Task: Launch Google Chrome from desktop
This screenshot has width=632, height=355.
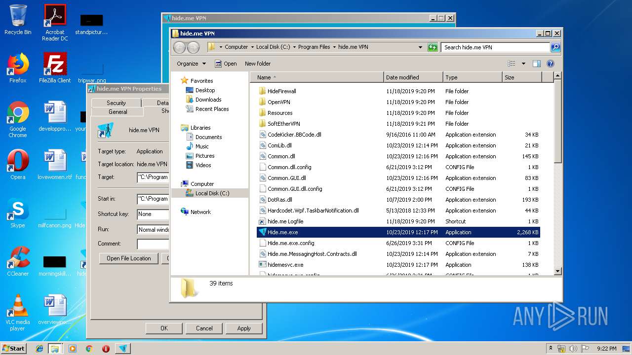Action: (x=18, y=119)
